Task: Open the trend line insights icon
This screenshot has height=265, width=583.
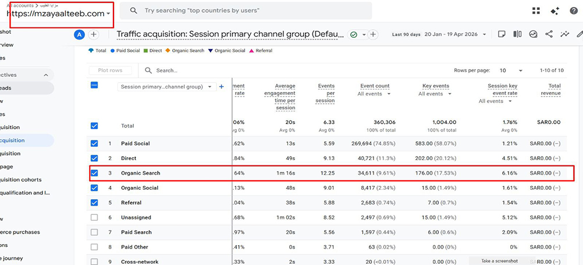Action: click(x=564, y=34)
